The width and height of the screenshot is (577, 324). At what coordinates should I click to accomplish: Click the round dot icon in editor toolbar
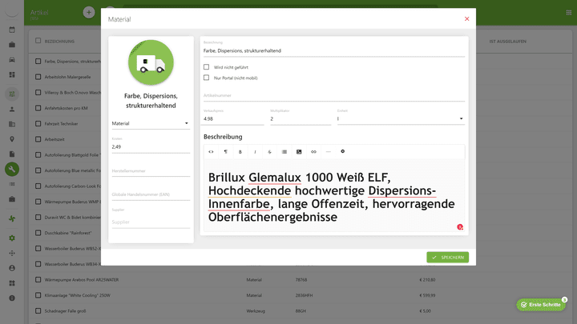(x=343, y=151)
